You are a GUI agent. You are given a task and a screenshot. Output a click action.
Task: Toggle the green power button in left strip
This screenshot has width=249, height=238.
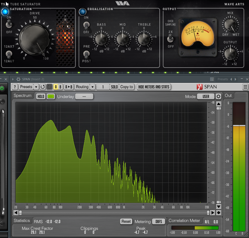pyautogui.click(x=2, y=88)
